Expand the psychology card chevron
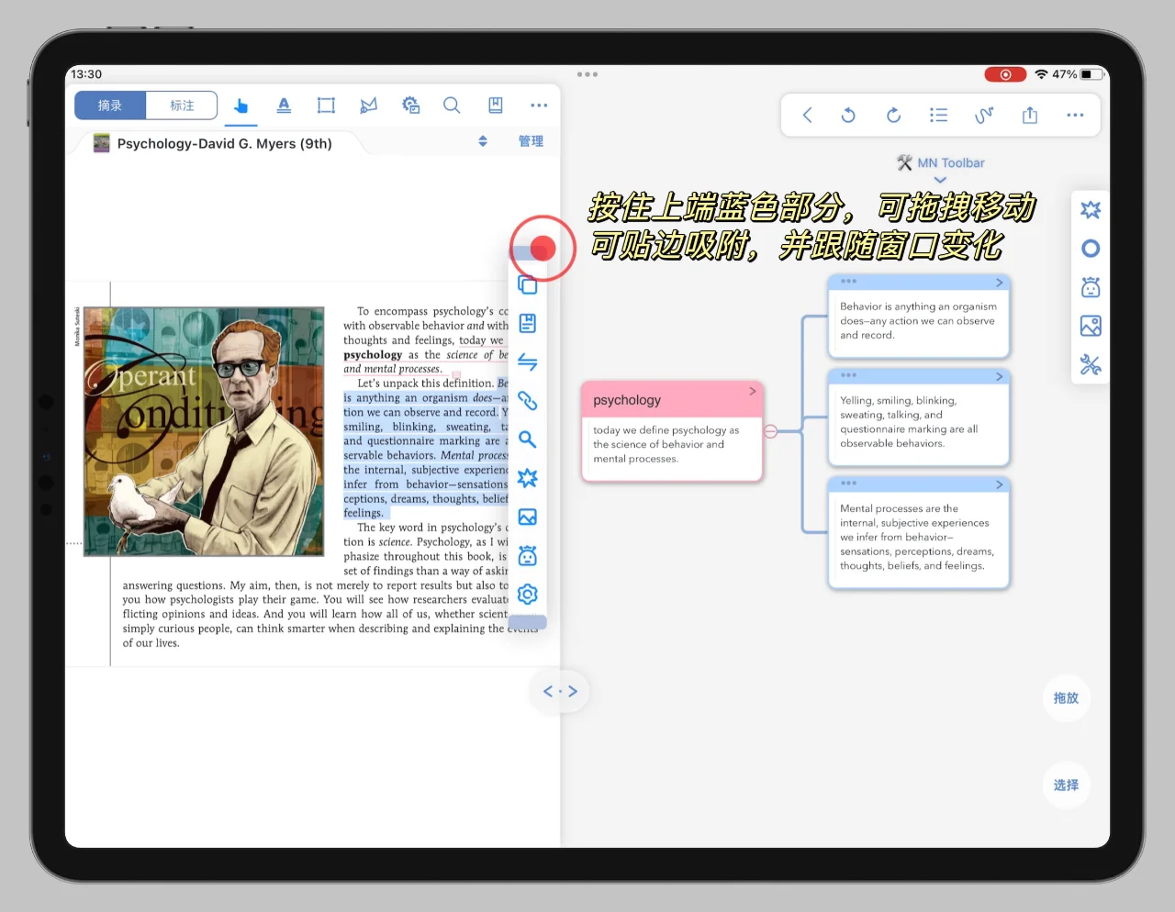 pos(753,392)
